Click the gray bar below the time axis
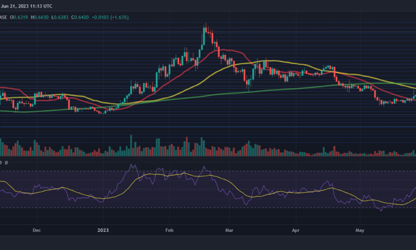Viewport: 416px width, 250px height. 208,244
